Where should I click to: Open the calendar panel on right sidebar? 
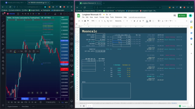click(72, 44)
